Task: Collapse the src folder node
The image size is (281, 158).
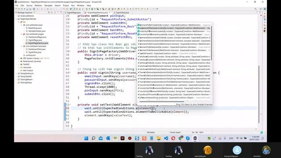Action: pos(19,22)
